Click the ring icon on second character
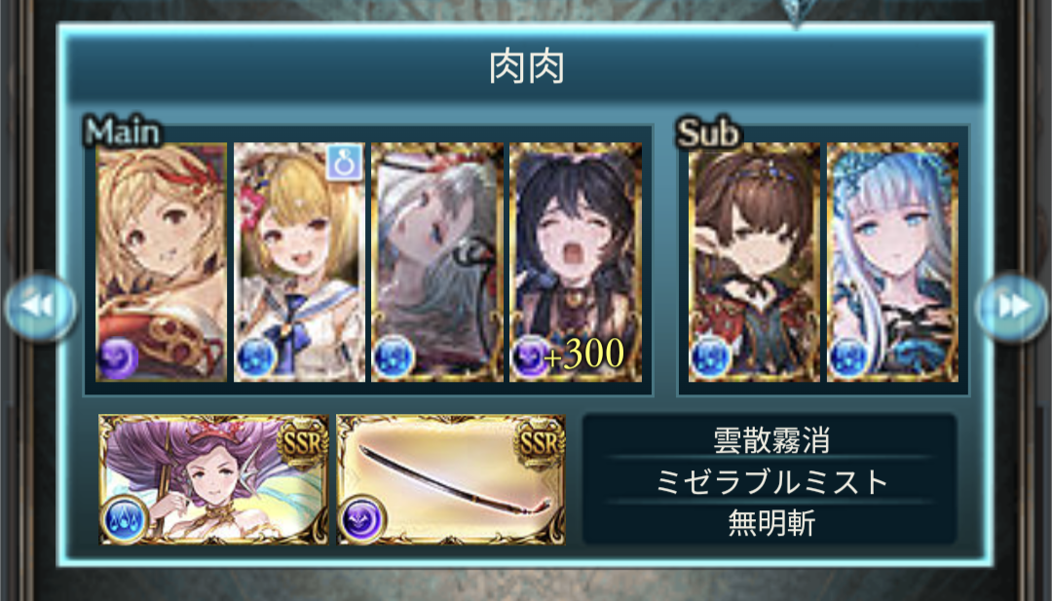This screenshot has height=601, width=1052. 344,164
